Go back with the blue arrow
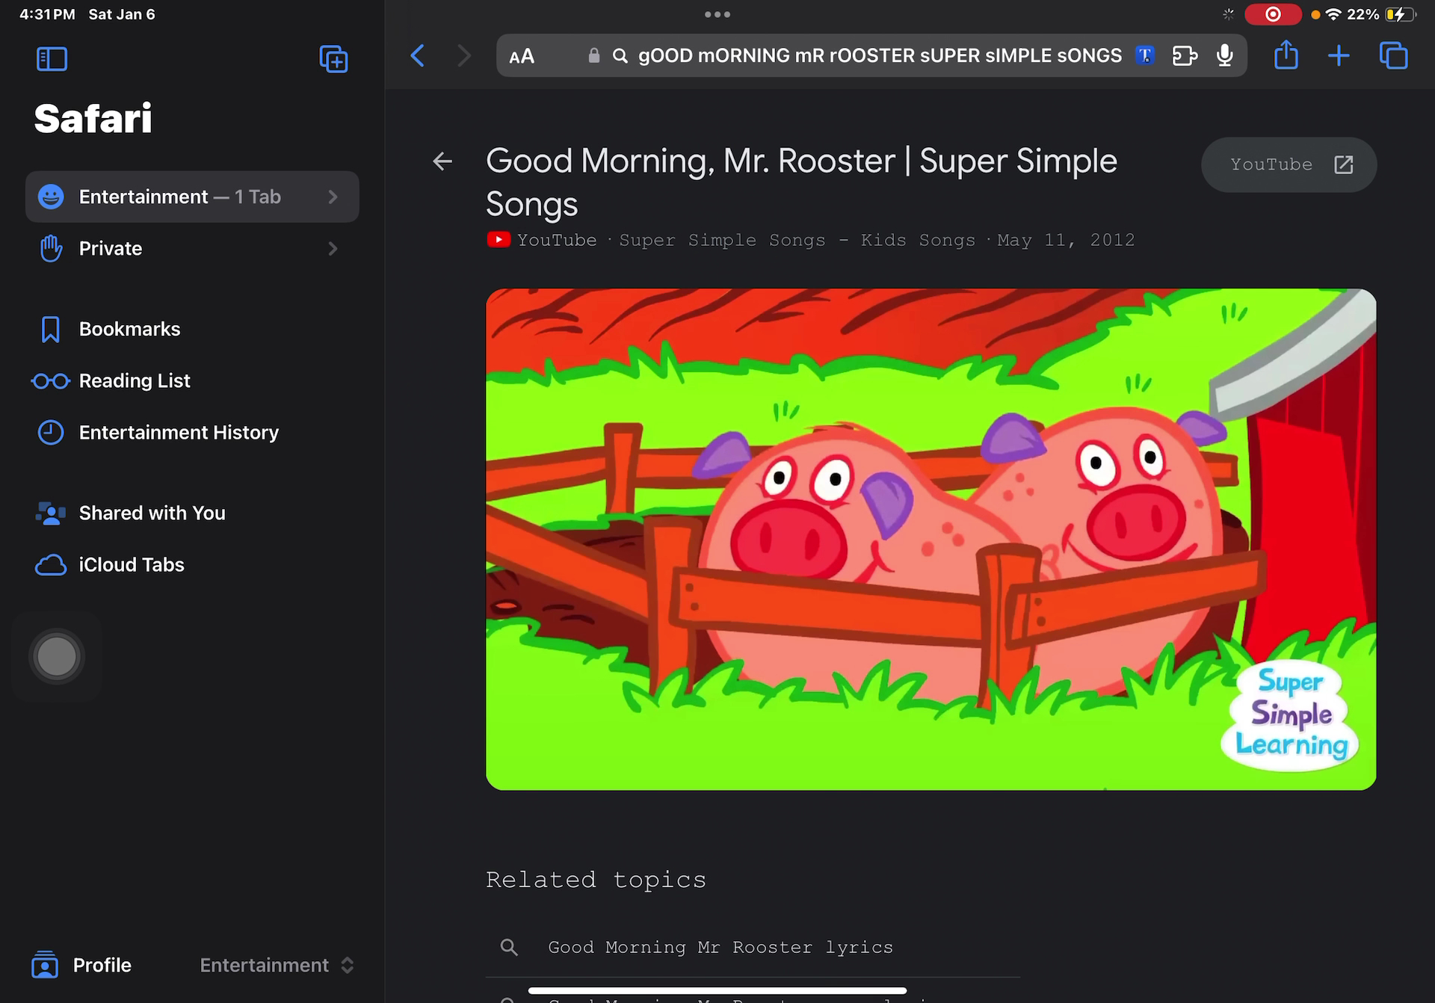Image resolution: width=1435 pixels, height=1003 pixels. tap(418, 55)
